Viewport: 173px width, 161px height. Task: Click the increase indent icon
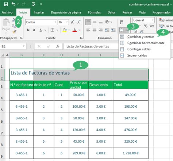pyautogui.click(x=113, y=30)
